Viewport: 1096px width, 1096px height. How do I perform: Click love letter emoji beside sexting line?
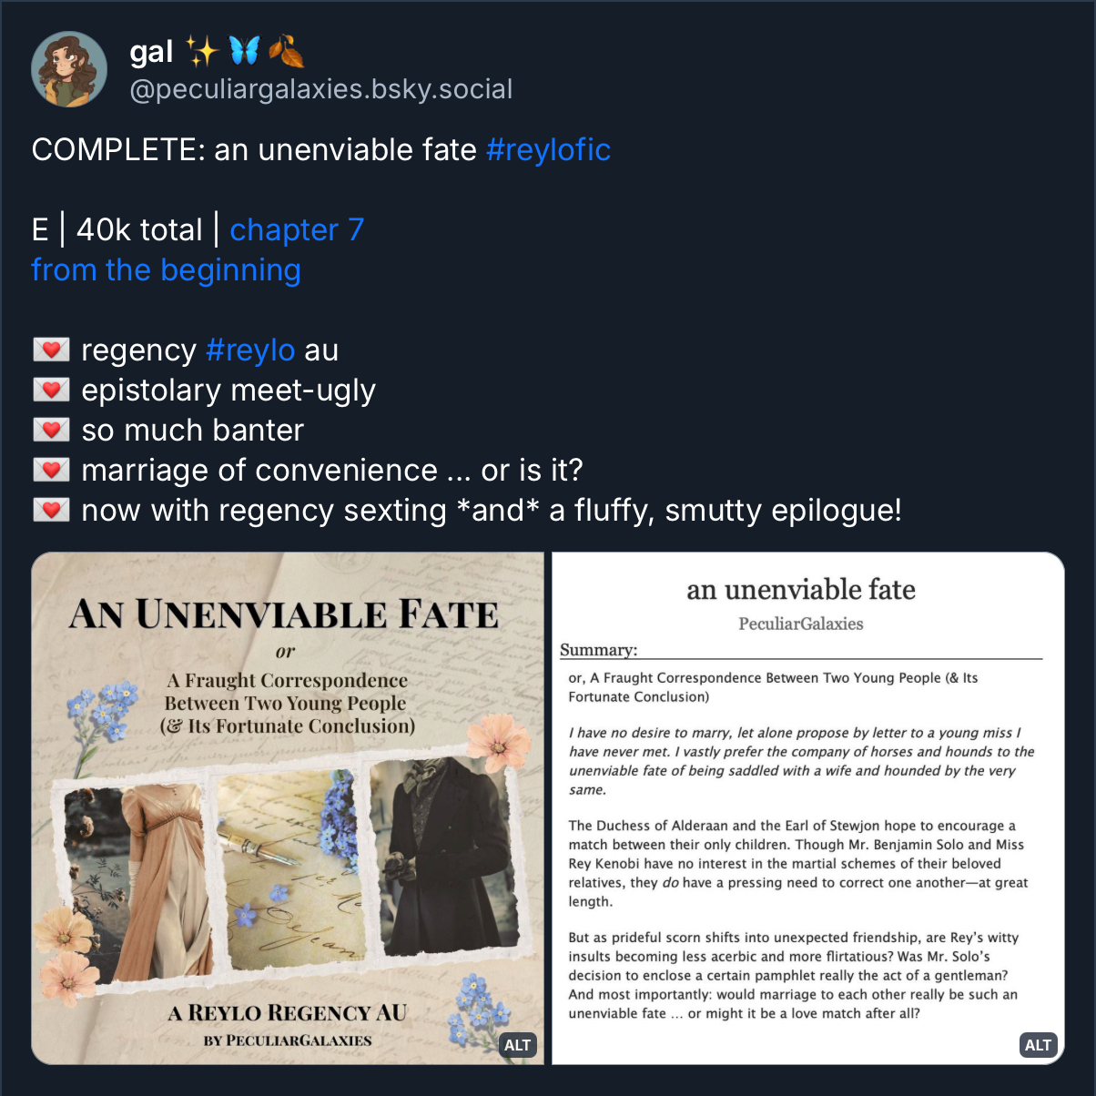pos(51,510)
